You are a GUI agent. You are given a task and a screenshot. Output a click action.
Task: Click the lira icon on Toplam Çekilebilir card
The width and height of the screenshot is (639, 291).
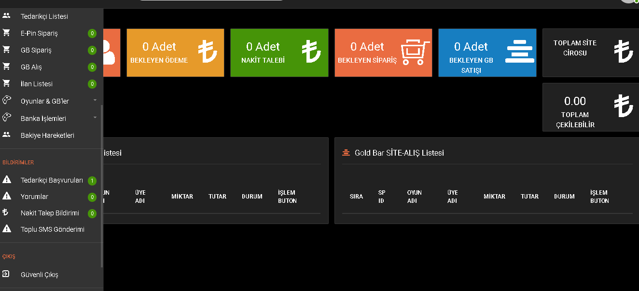(624, 106)
